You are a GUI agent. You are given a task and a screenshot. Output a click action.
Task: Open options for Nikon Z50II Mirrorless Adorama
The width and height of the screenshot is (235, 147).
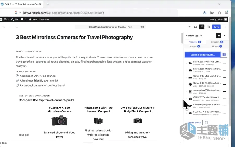point(224,70)
